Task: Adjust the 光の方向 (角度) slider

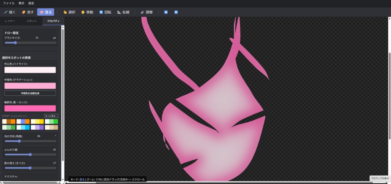Action: 31,141
